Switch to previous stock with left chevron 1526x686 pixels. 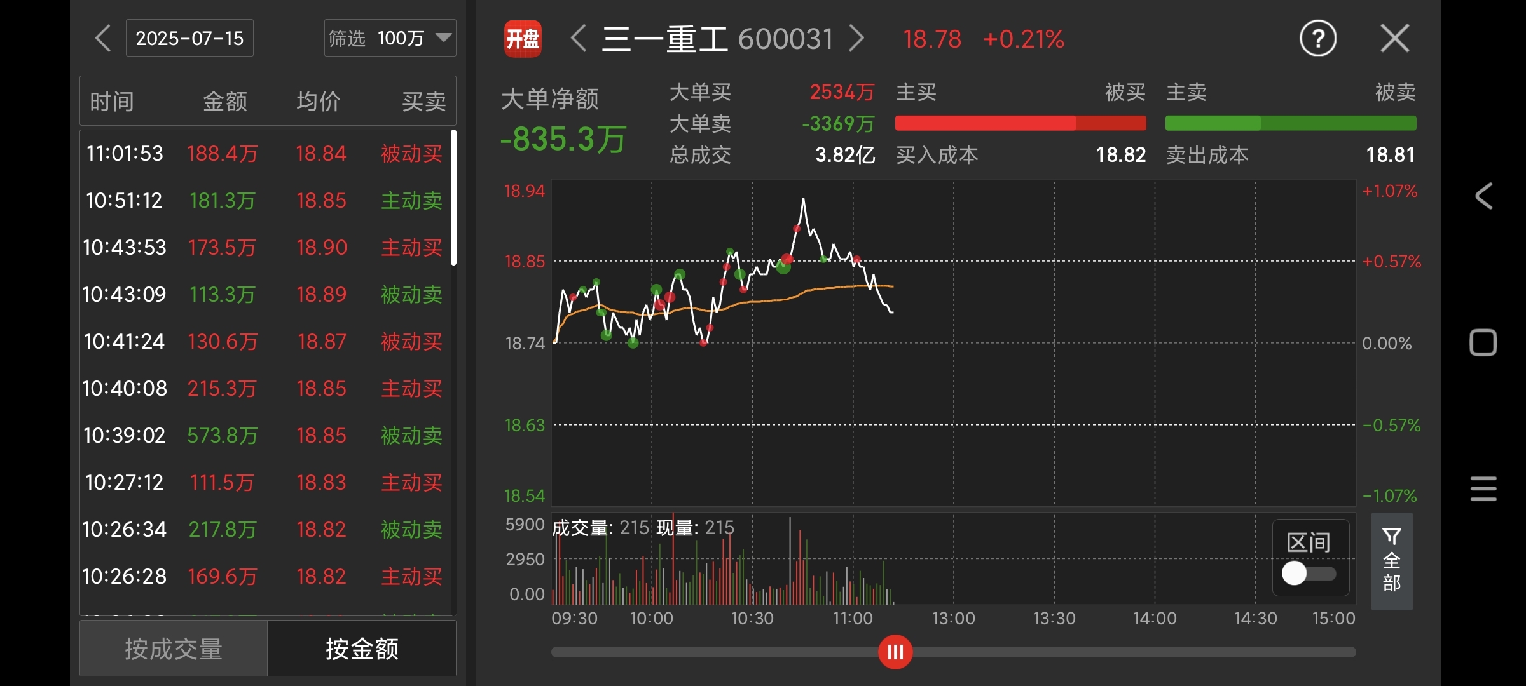pyautogui.click(x=578, y=38)
